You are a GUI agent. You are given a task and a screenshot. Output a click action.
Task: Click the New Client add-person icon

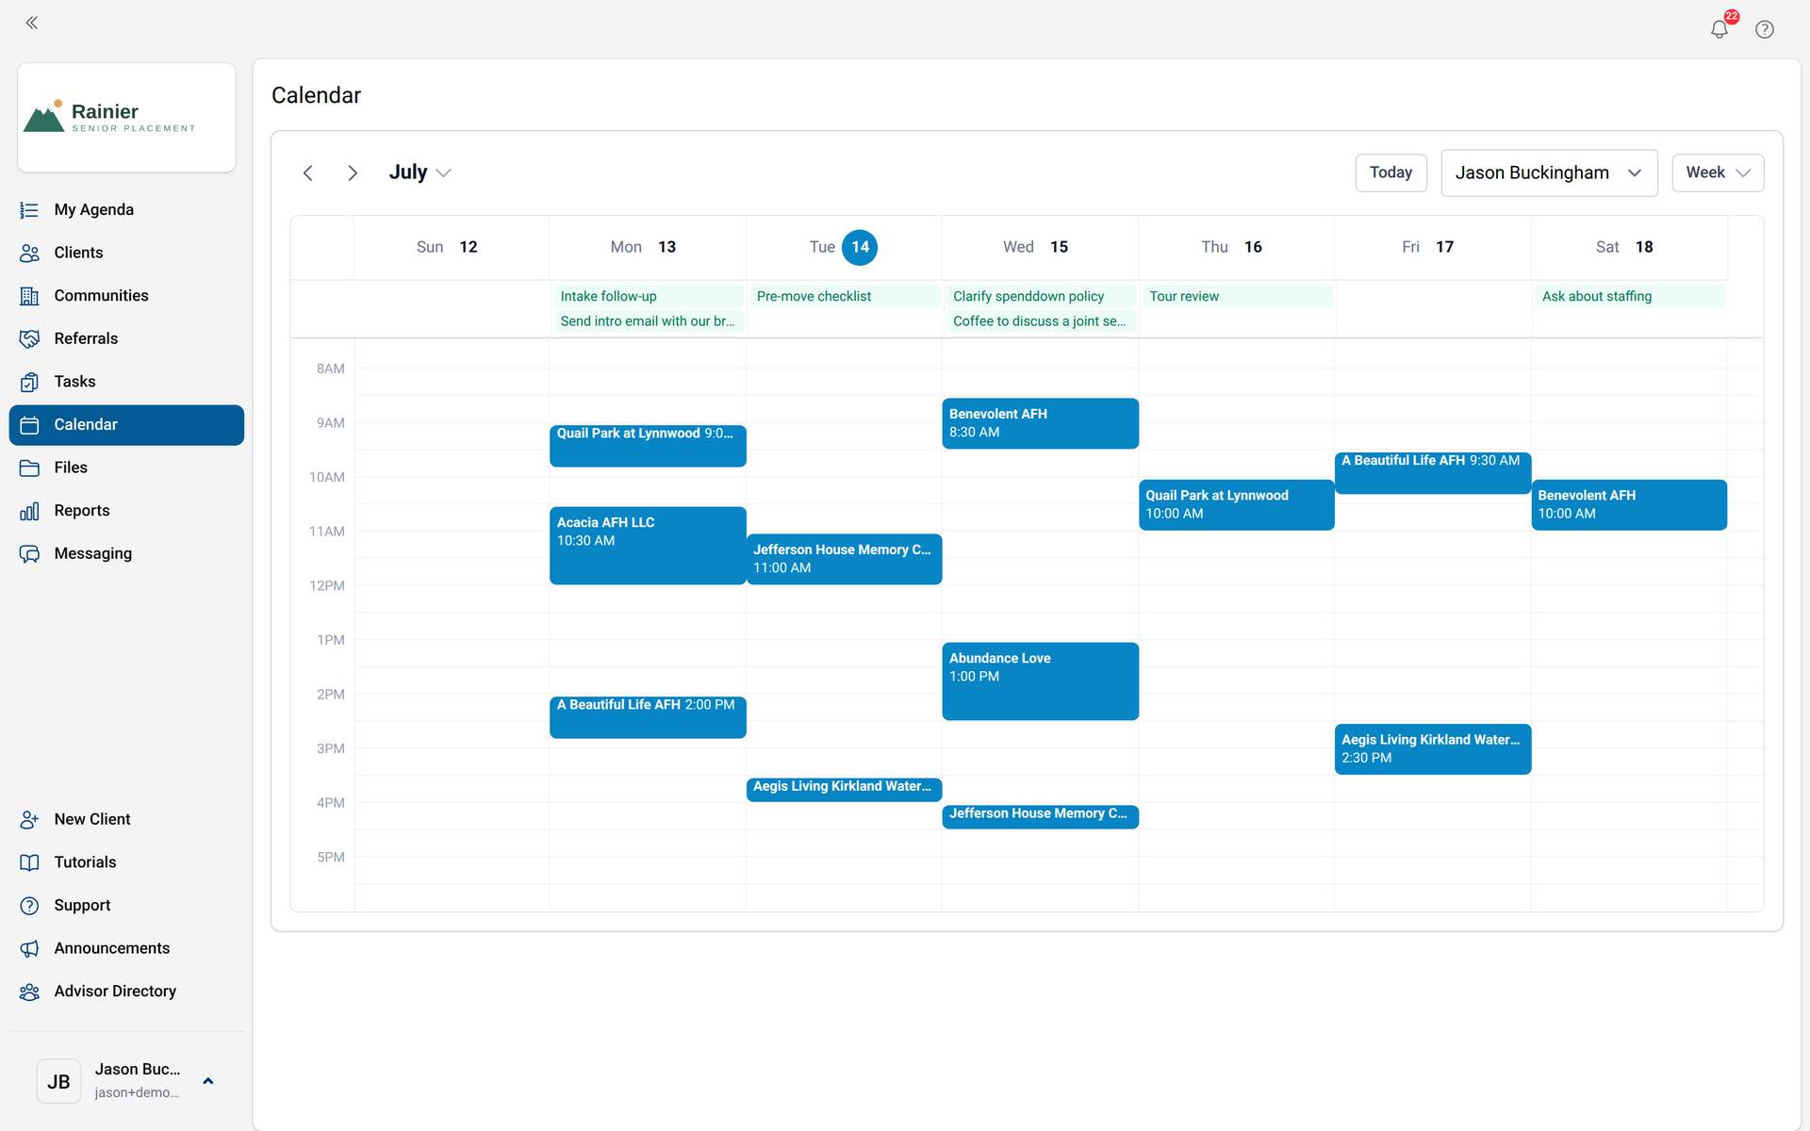29,820
